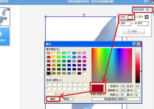154x109 pixels.
Task: Pick the white basic color swatch
Action: tap(84, 73)
